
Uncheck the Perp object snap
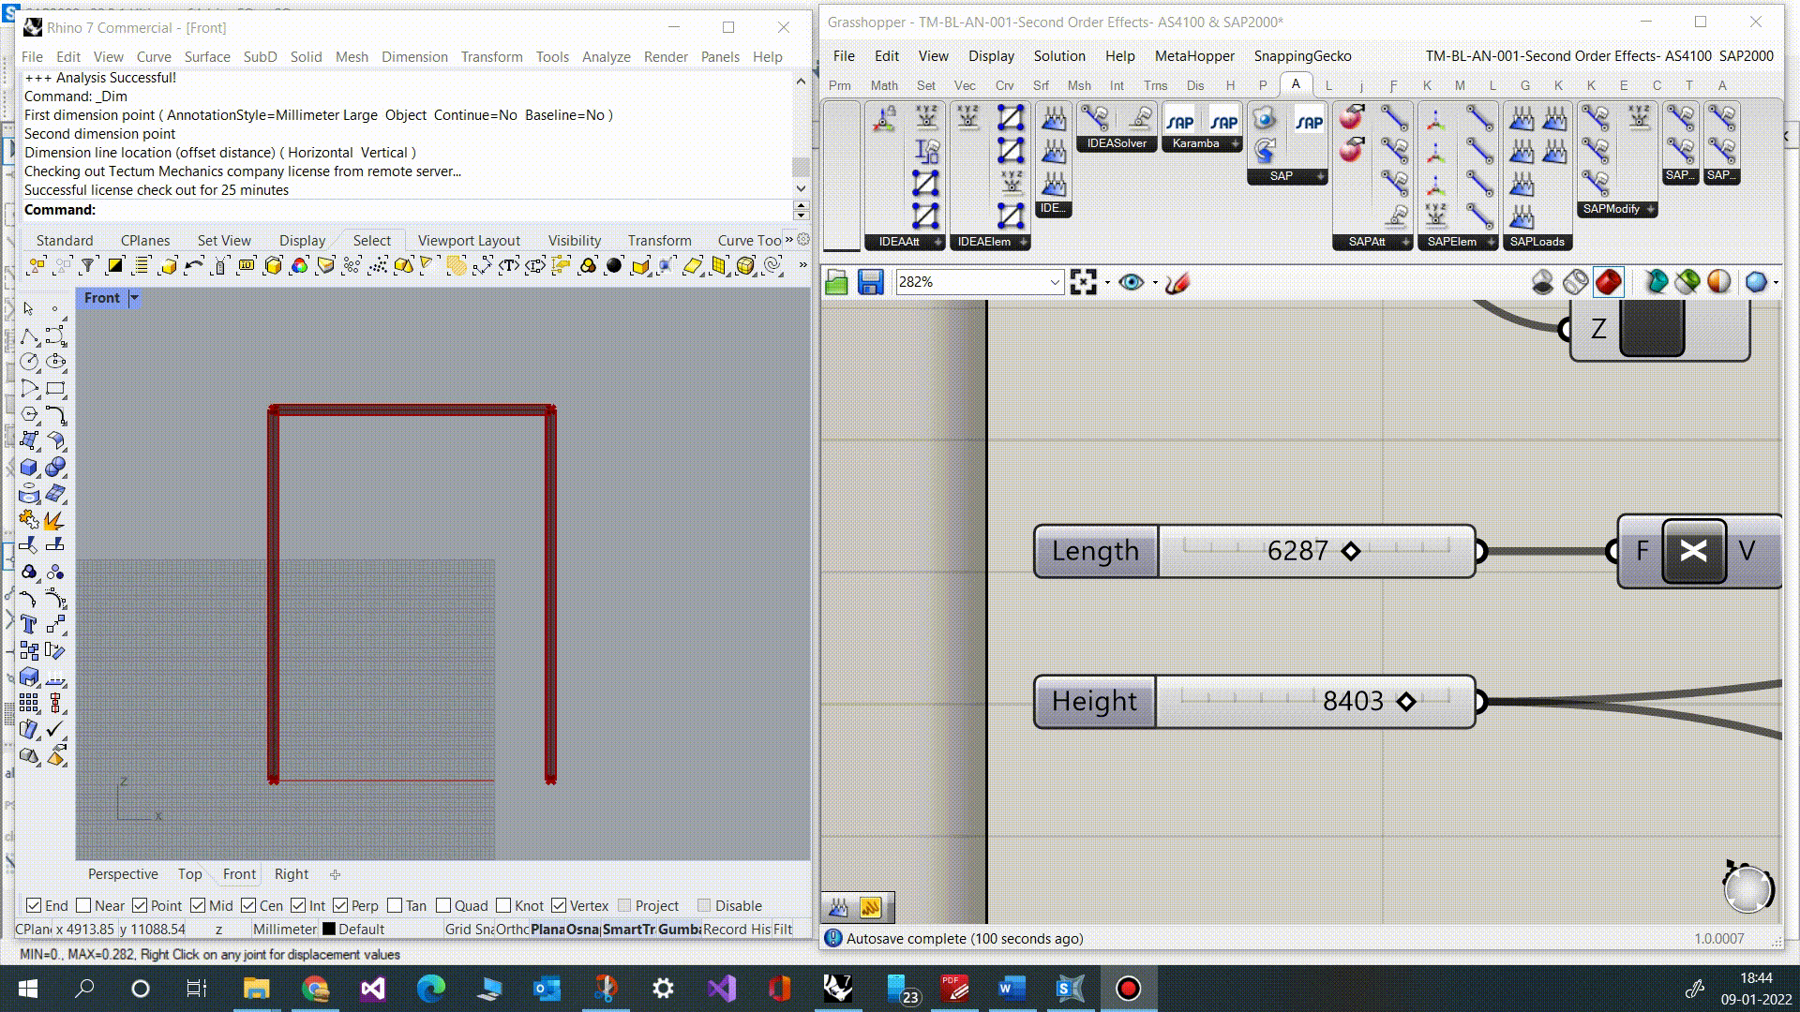click(x=340, y=905)
